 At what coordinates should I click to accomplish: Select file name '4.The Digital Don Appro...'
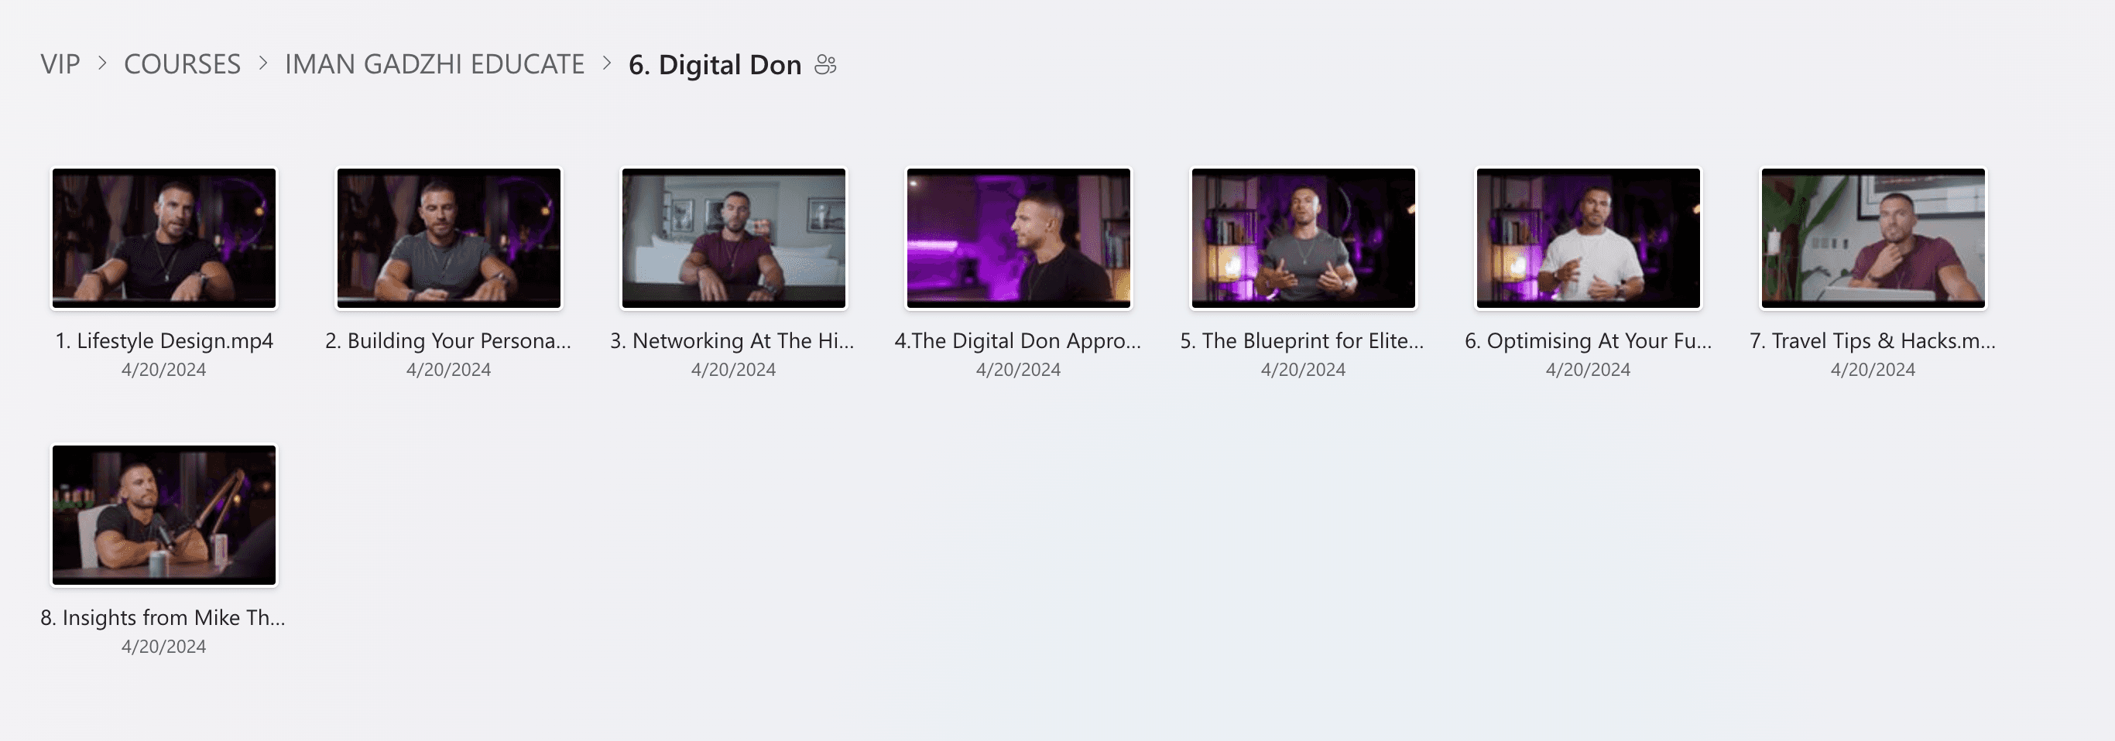(x=1018, y=340)
